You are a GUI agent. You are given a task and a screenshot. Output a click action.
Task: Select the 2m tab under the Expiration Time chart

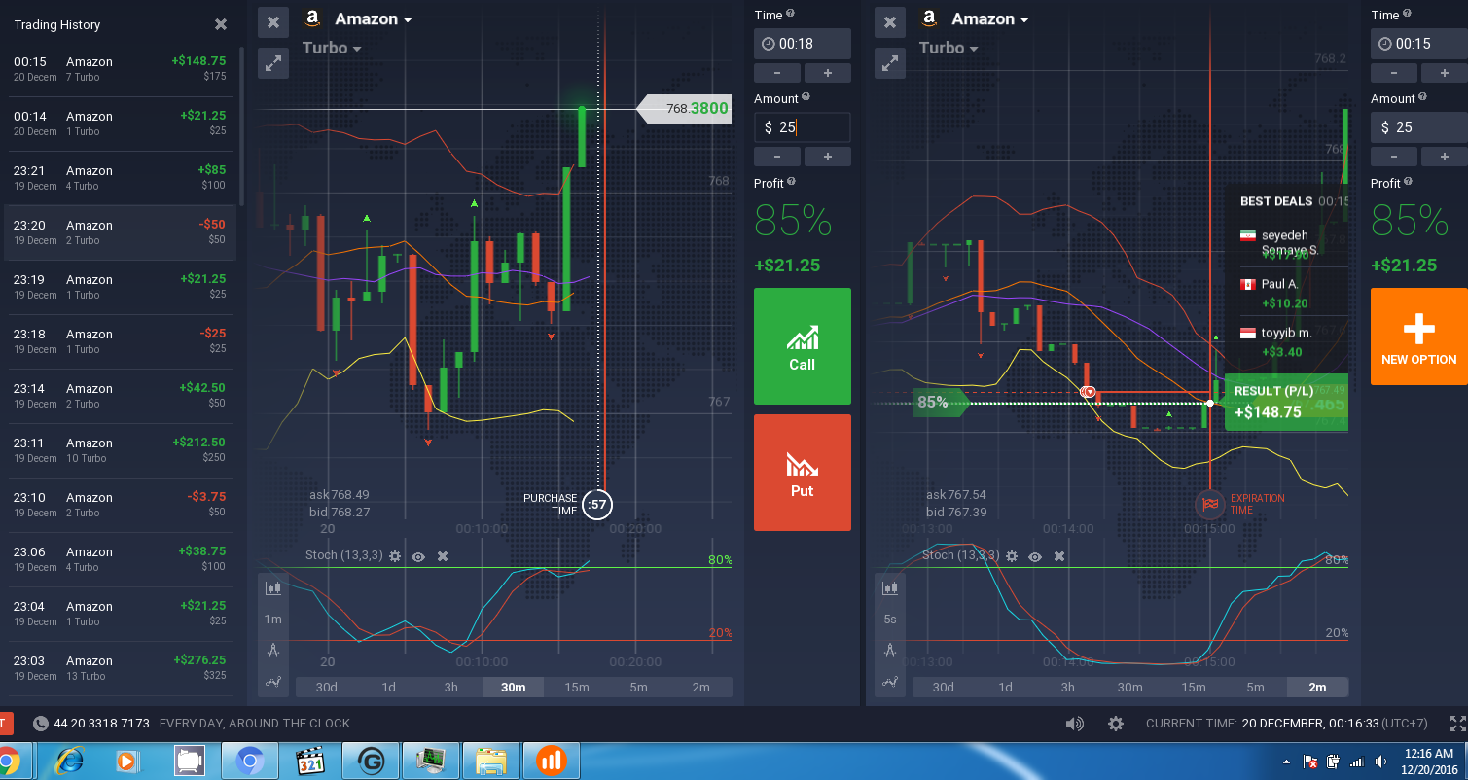[1317, 687]
